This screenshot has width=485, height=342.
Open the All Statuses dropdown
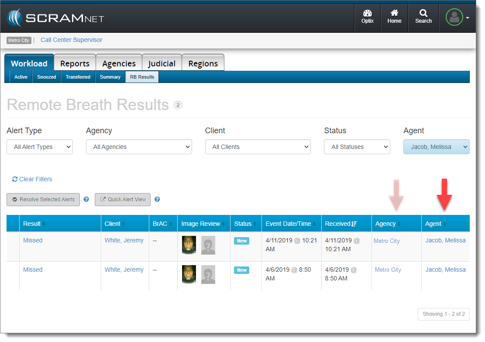point(357,147)
